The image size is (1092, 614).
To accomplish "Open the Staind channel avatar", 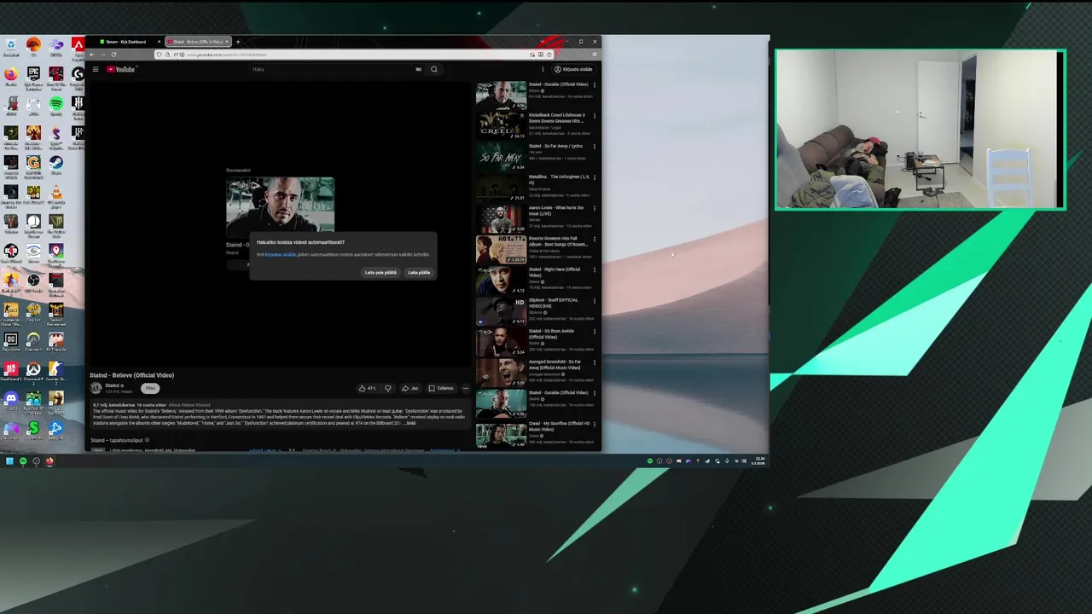I will pos(96,388).
